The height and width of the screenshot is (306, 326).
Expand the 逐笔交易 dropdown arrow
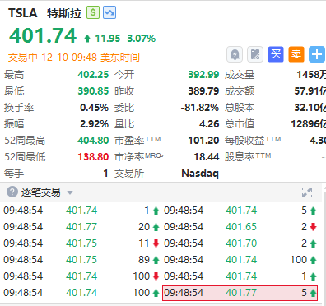click(x=70, y=192)
